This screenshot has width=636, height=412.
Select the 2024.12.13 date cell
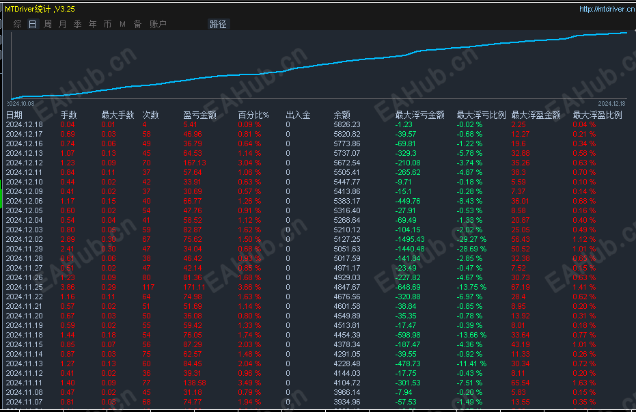(x=24, y=153)
